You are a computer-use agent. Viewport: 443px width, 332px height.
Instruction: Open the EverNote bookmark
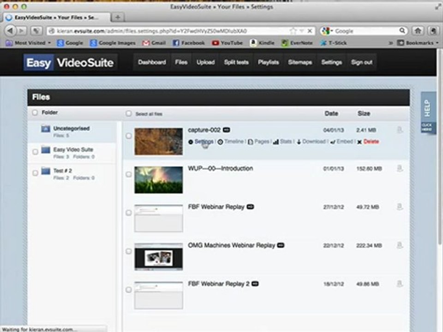tap(297, 43)
